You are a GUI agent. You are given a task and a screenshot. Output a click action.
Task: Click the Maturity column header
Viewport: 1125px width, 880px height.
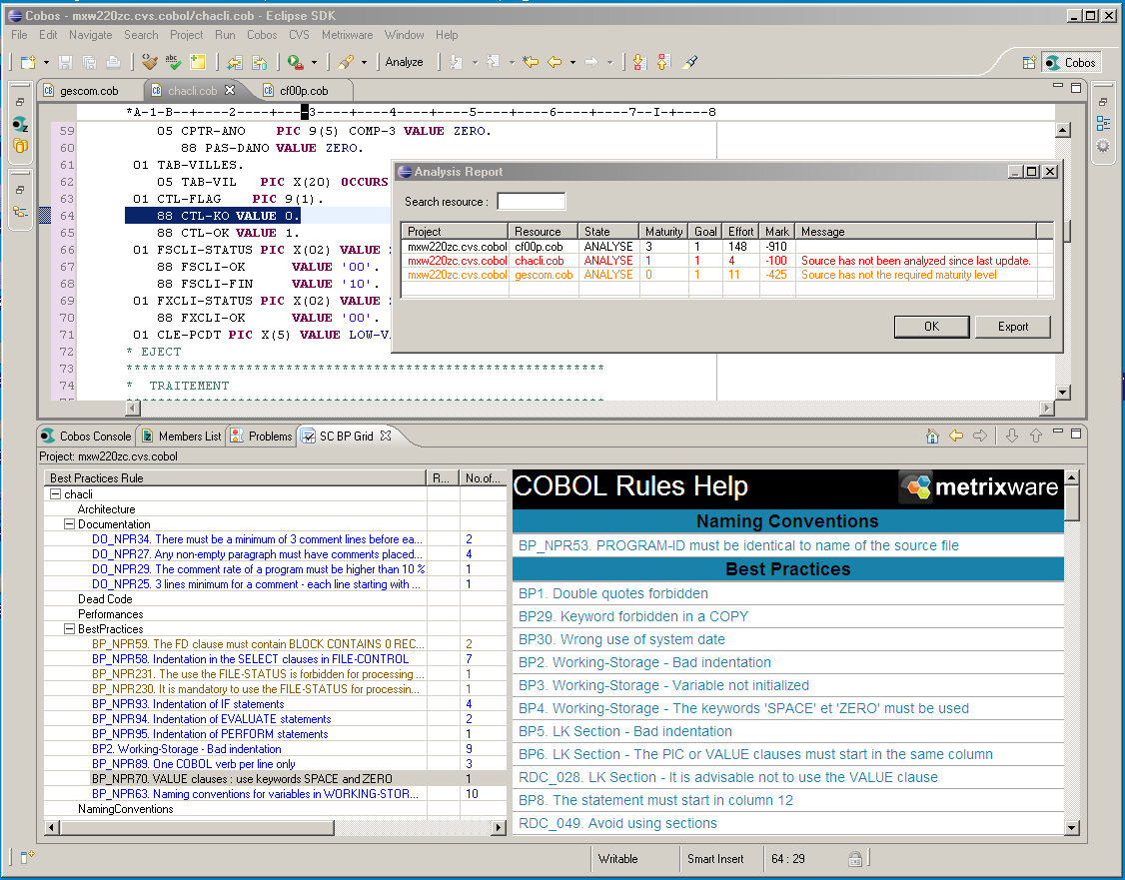tap(663, 231)
